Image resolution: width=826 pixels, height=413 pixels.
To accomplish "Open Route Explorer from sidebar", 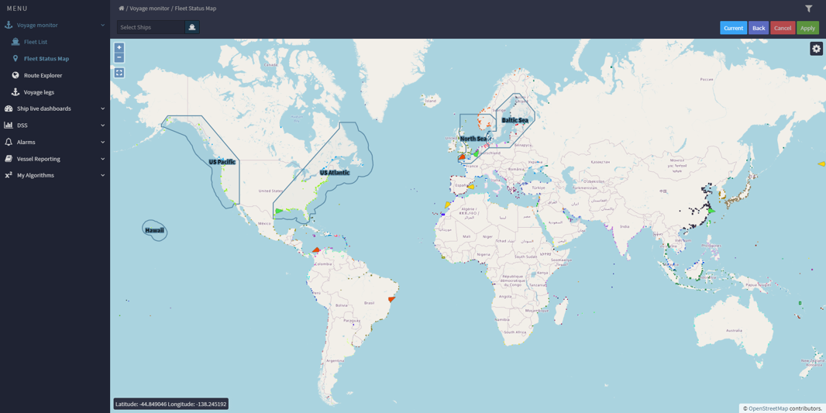I will tap(43, 75).
